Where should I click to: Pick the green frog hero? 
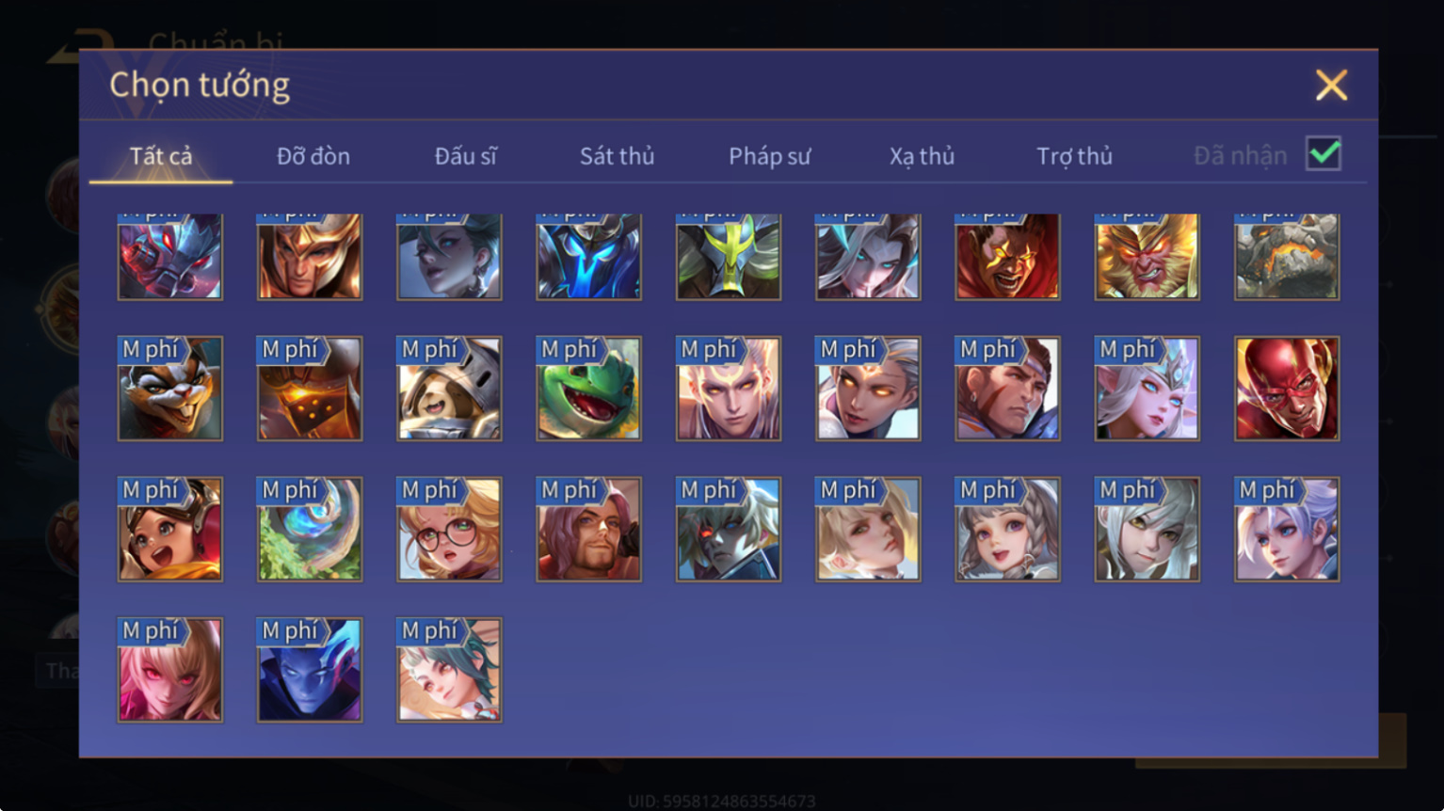click(x=589, y=389)
